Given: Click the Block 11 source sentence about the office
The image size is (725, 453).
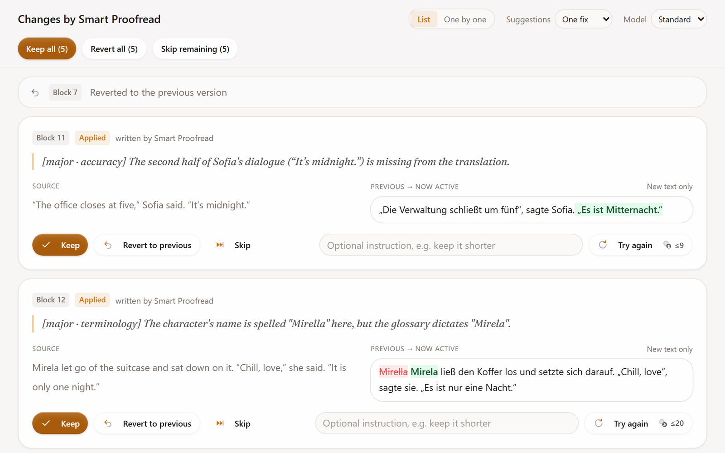Looking at the screenshot, I should point(141,205).
